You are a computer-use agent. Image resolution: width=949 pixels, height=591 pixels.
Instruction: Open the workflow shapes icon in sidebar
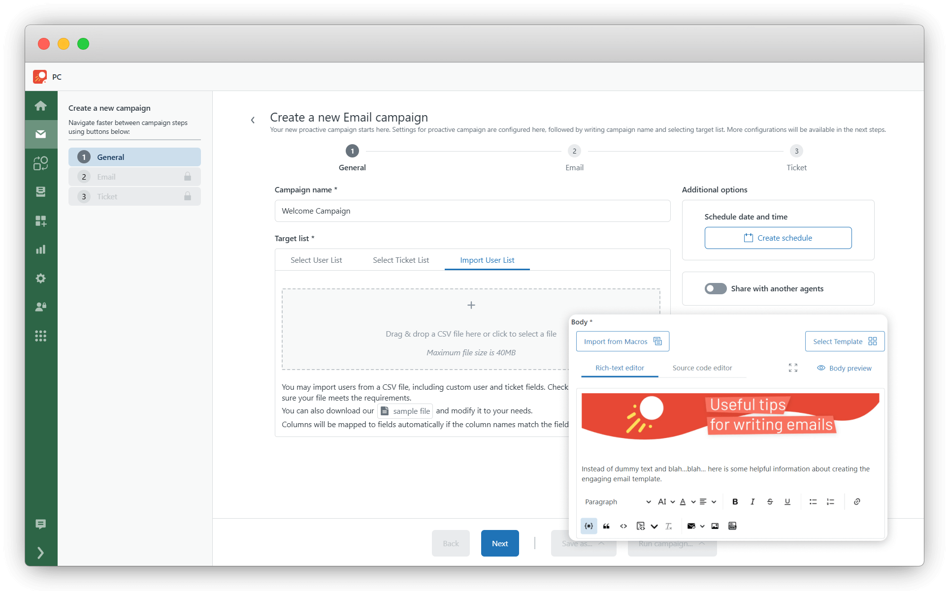pos(41,163)
